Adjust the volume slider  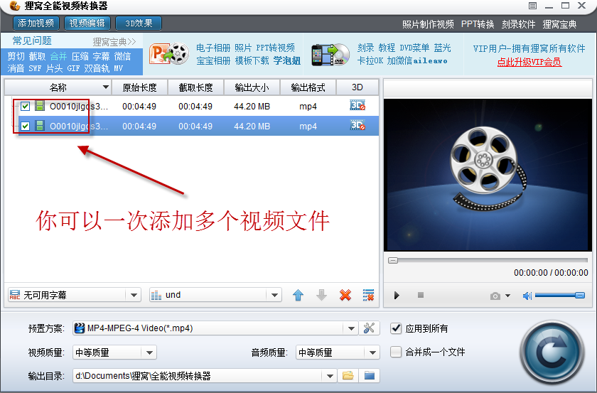[x=560, y=296]
